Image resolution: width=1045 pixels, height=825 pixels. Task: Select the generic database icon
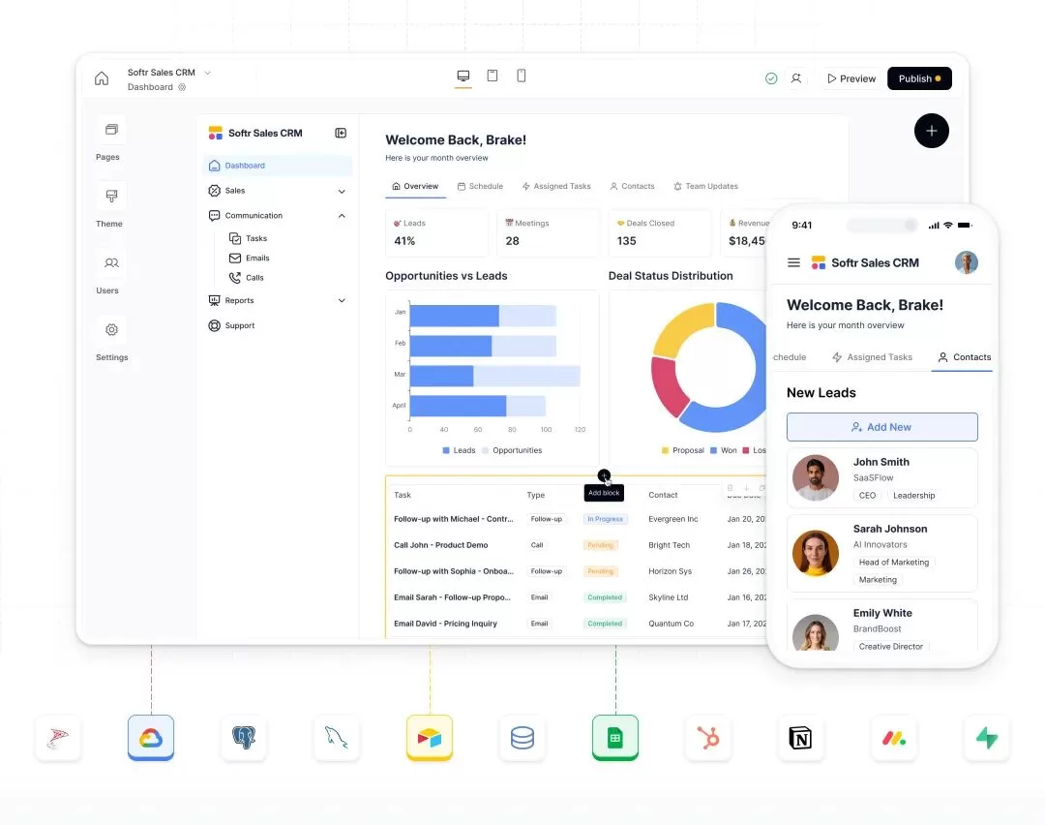522,738
